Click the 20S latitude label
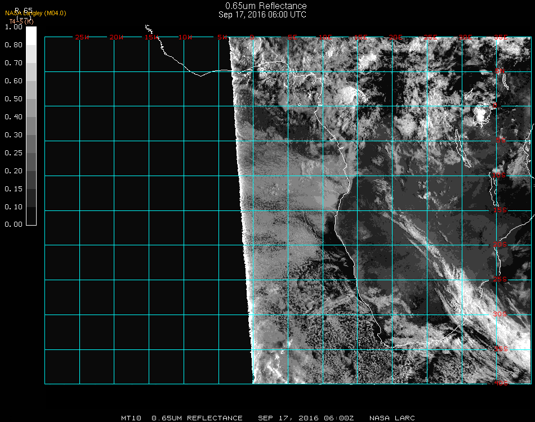 tap(500, 245)
